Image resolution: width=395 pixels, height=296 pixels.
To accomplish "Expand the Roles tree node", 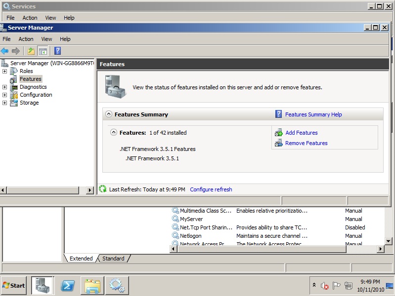I will tap(4, 71).
